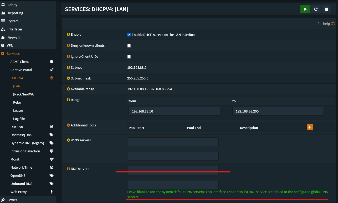Click info icon beside DNS servers label
Screen dimensions: 338x203
[x=68, y=169]
